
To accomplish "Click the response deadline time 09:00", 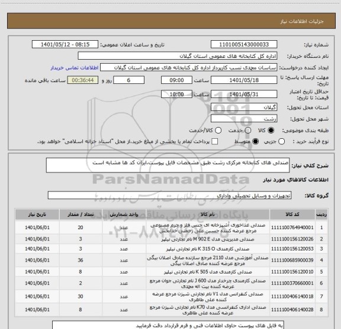I will pos(176,80).
